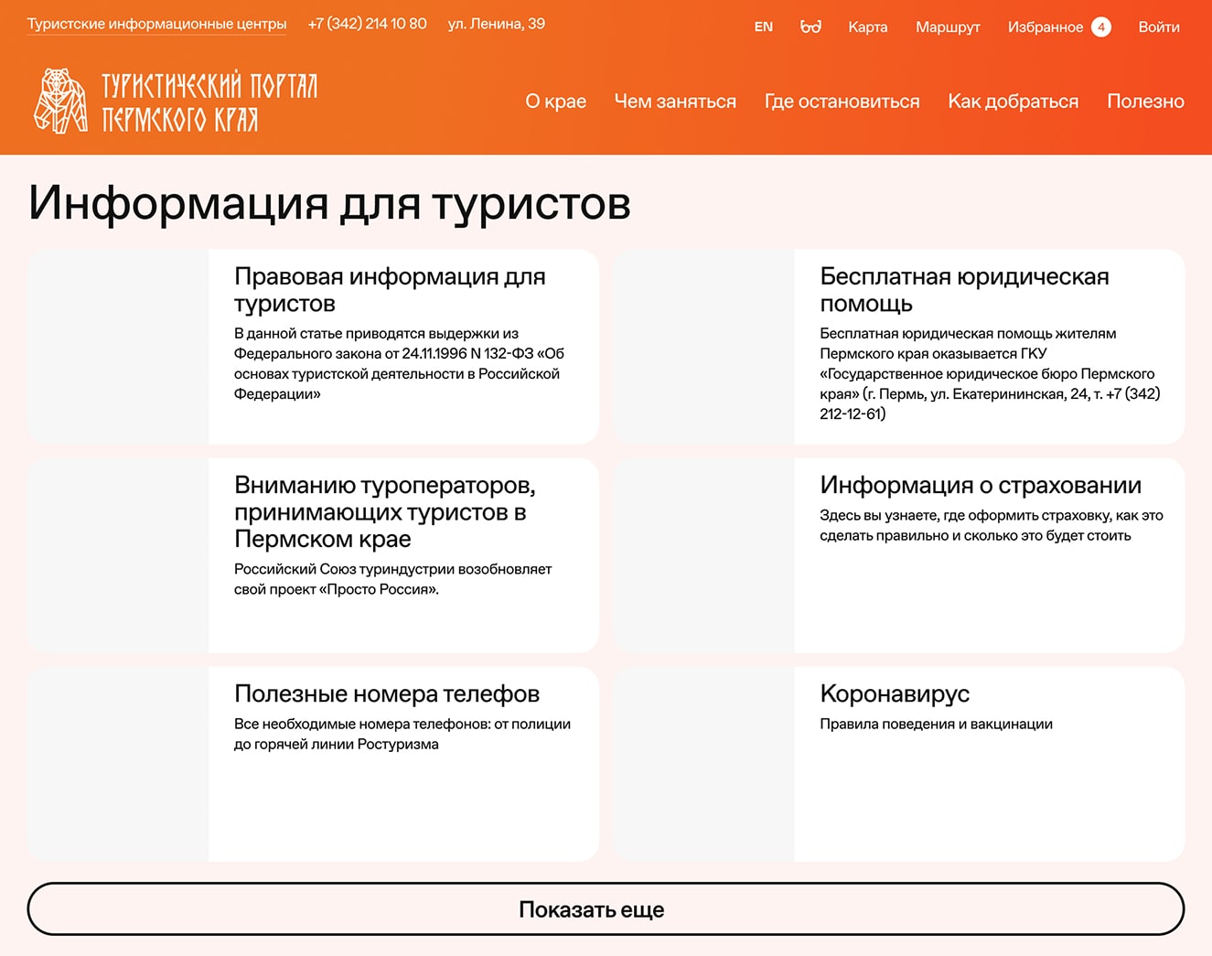Open "Туристские информационные центры" link

coord(156,24)
